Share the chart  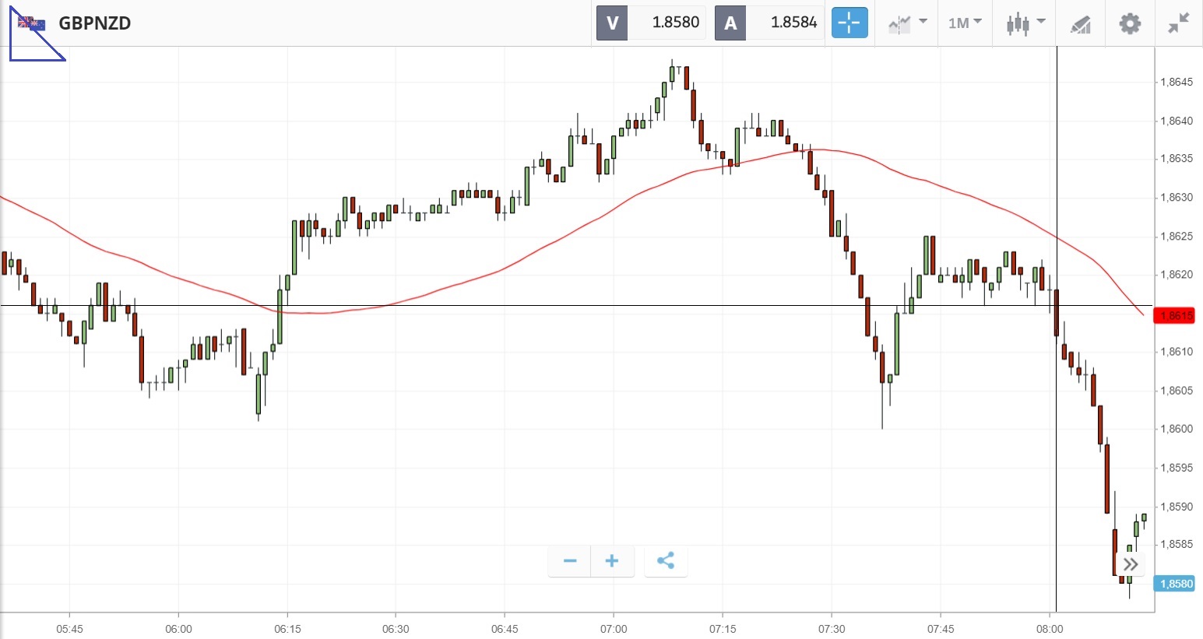point(666,560)
